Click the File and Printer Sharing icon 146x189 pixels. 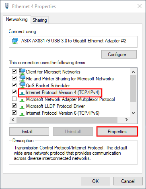(22, 78)
